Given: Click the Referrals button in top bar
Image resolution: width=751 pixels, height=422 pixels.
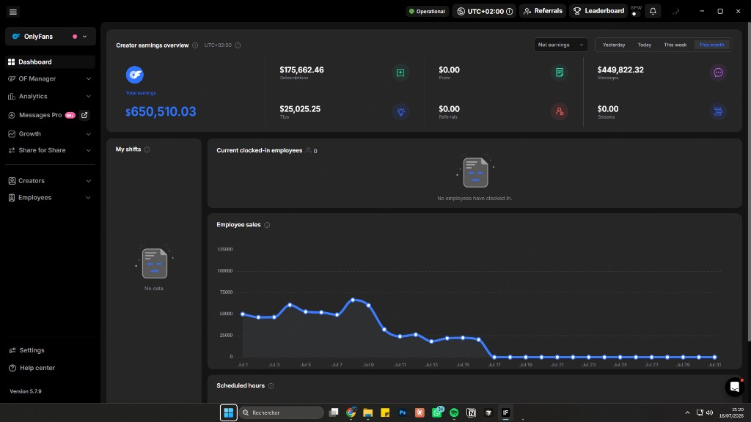Looking at the screenshot, I should (x=543, y=11).
